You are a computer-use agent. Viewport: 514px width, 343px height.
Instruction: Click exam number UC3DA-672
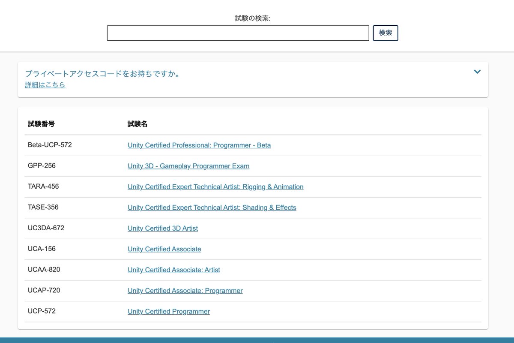[46, 228]
